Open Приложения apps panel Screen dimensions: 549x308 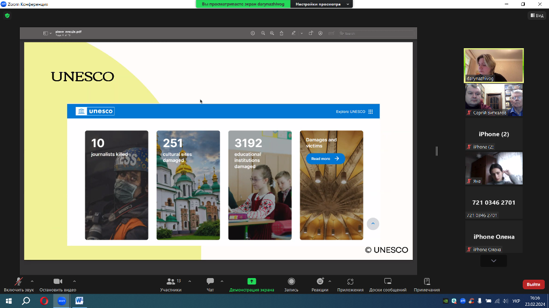click(350, 284)
